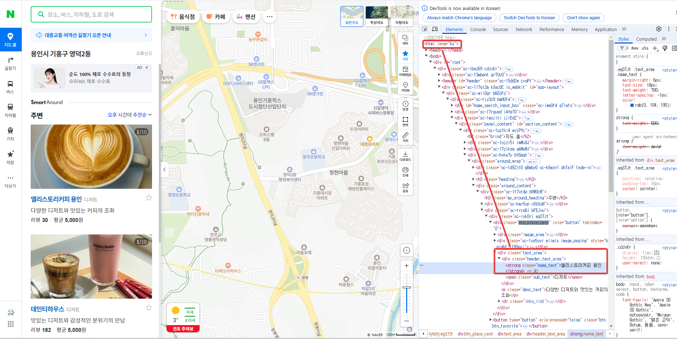This screenshot has width=677, height=339.
Task: Toggle the :hov element state panel
Action: tap(635, 48)
